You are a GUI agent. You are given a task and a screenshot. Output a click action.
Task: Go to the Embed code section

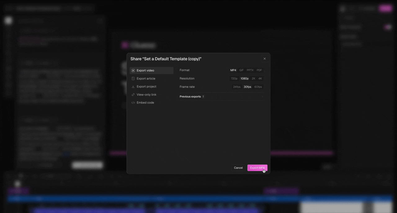point(151,103)
